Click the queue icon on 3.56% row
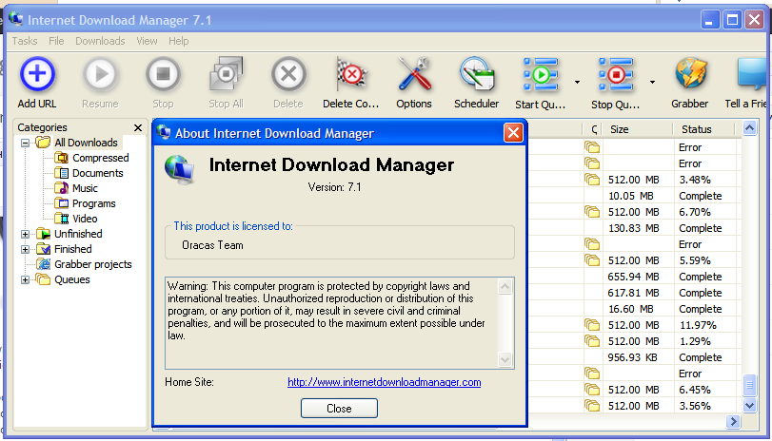 (x=592, y=406)
